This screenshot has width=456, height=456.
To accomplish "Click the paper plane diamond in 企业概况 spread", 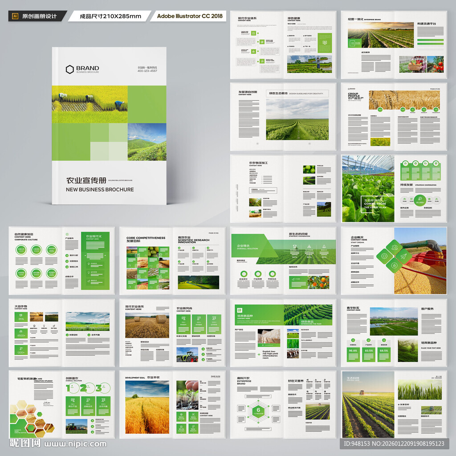I will (x=403, y=256).
